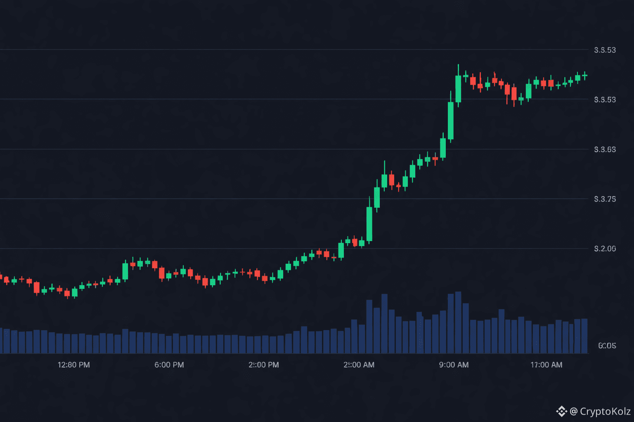The image size is (634, 422).
Task: Click the 6:00 PM time axis label
Action: [169, 365]
